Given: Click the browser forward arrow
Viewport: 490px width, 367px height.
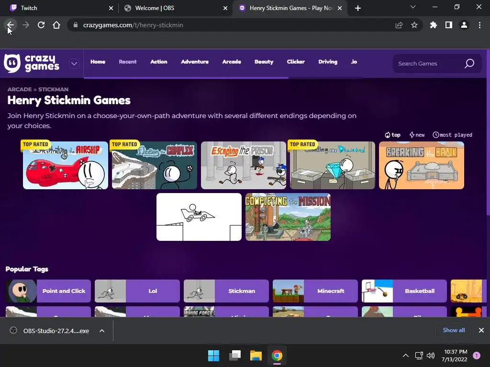Looking at the screenshot, I should point(26,25).
